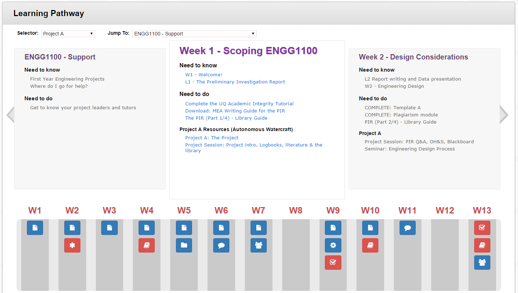Select the W11 week heading
Viewport: 518px width, 293px height.
[x=407, y=210]
